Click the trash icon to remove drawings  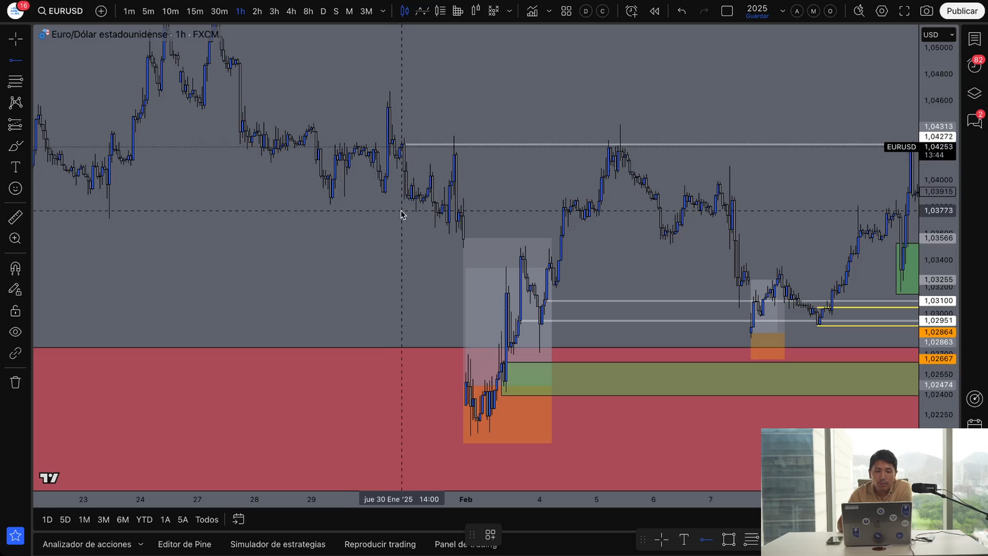[x=15, y=382]
